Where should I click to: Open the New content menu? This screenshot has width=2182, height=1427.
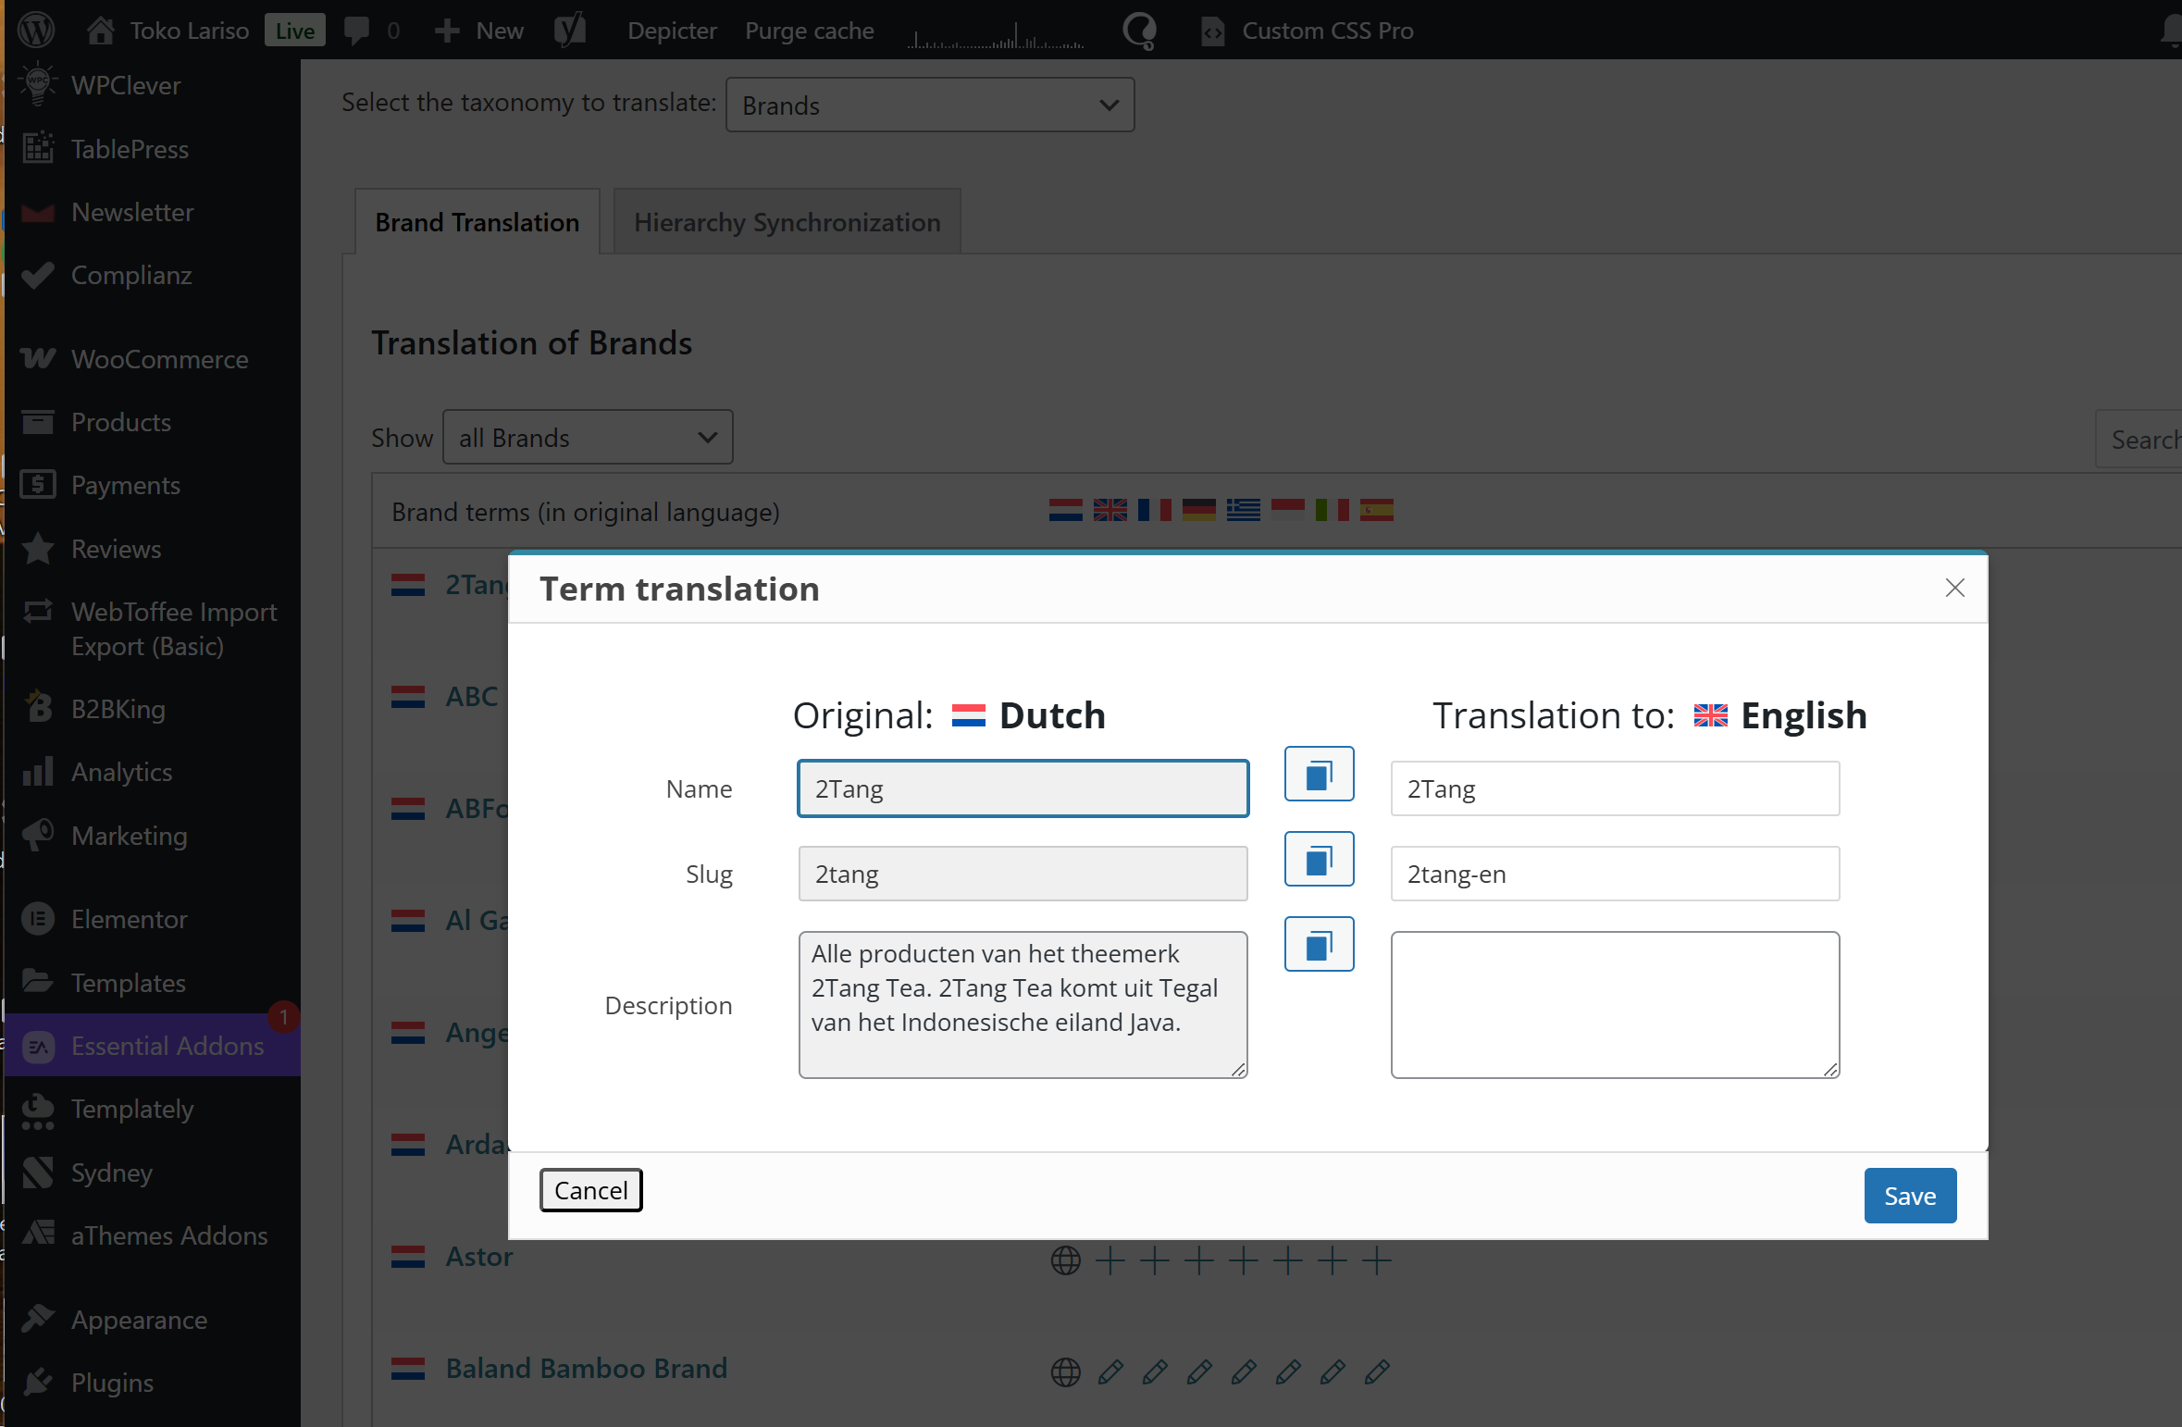tap(479, 31)
